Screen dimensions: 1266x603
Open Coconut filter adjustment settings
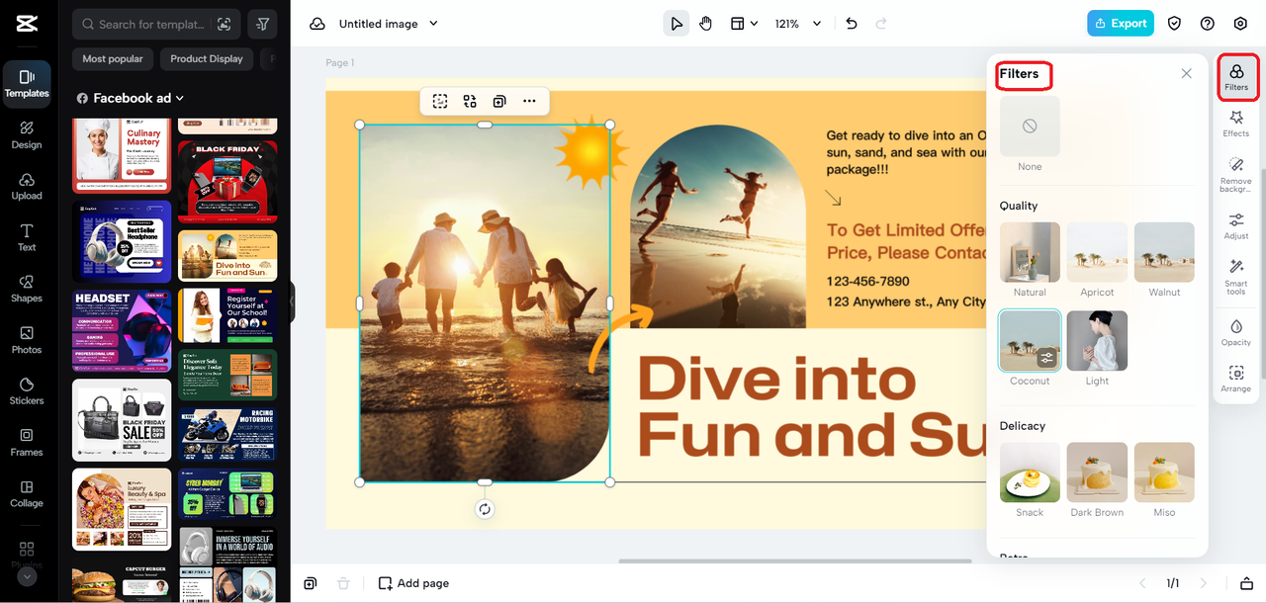[1045, 358]
